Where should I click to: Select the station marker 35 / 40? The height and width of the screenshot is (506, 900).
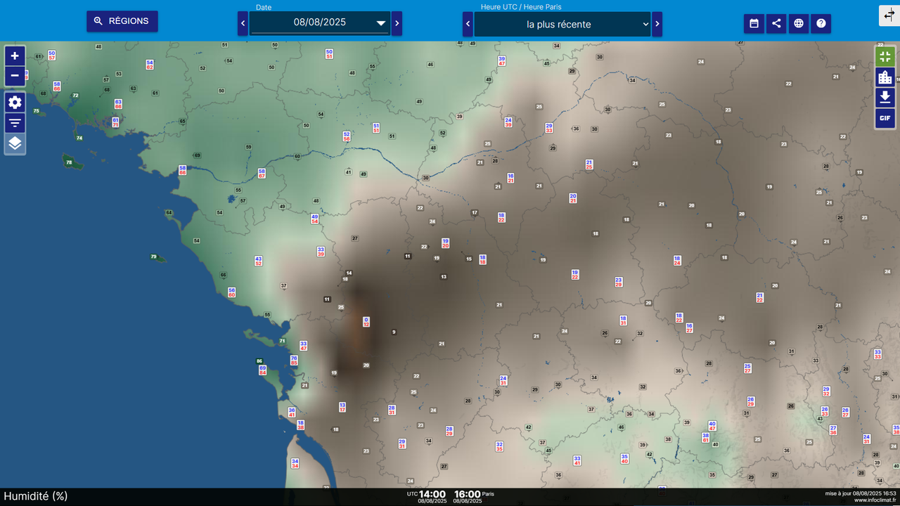[624, 459]
